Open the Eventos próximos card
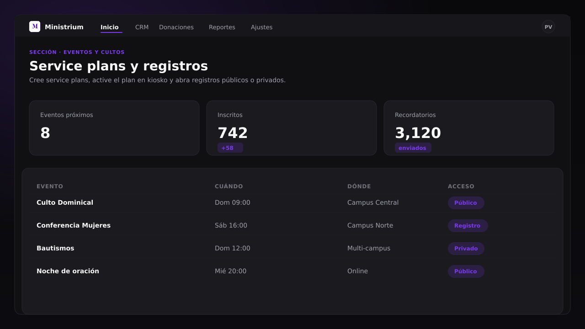This screenshot has height=329, width=585. point(114,128)
